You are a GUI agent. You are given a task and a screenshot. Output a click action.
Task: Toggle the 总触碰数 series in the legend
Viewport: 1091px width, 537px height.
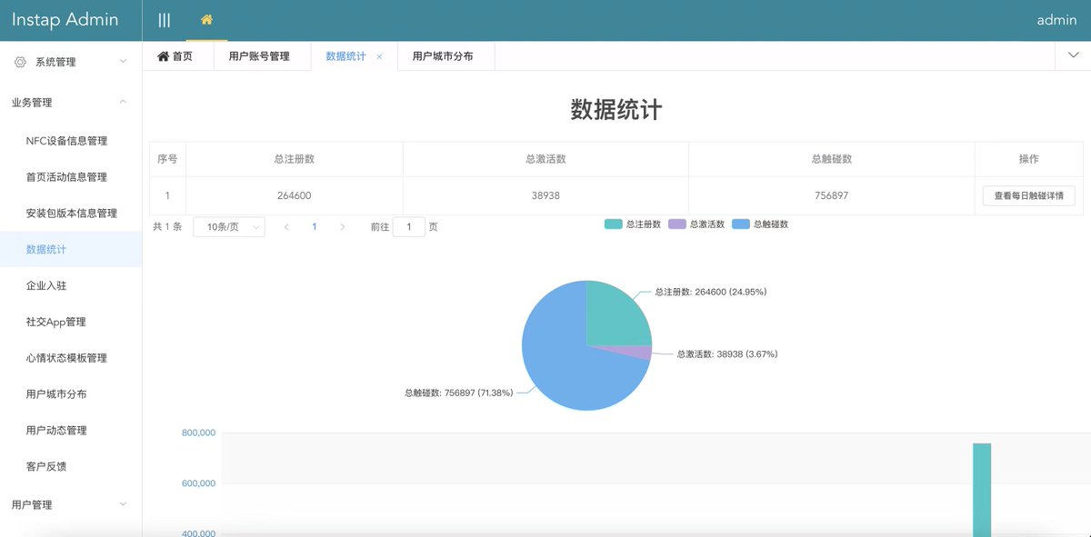click(768, 223)
